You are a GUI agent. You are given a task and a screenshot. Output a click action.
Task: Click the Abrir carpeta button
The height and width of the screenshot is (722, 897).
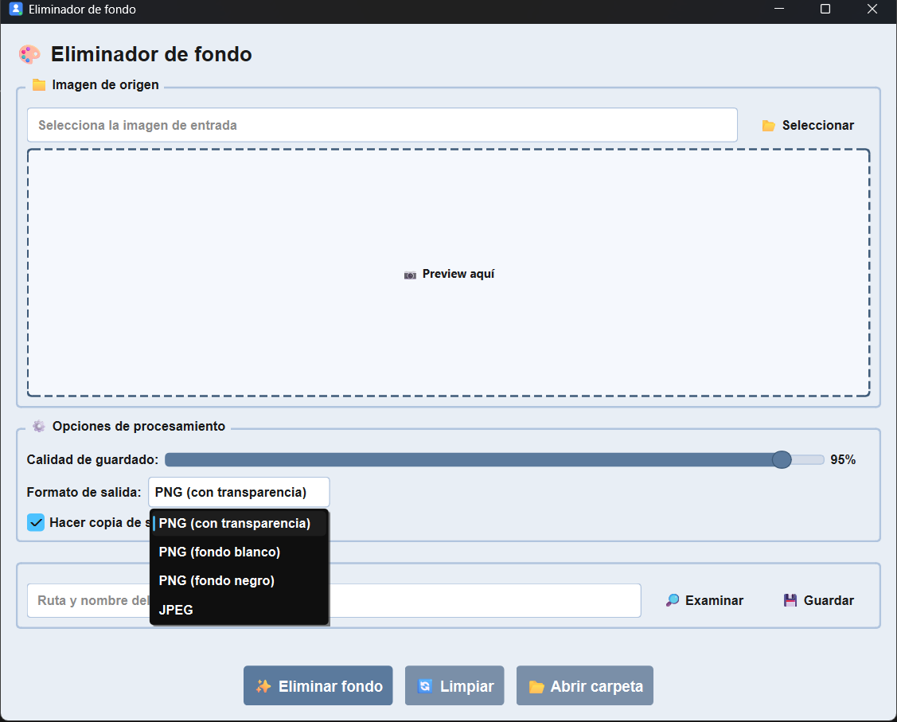(x=585, y=685)
